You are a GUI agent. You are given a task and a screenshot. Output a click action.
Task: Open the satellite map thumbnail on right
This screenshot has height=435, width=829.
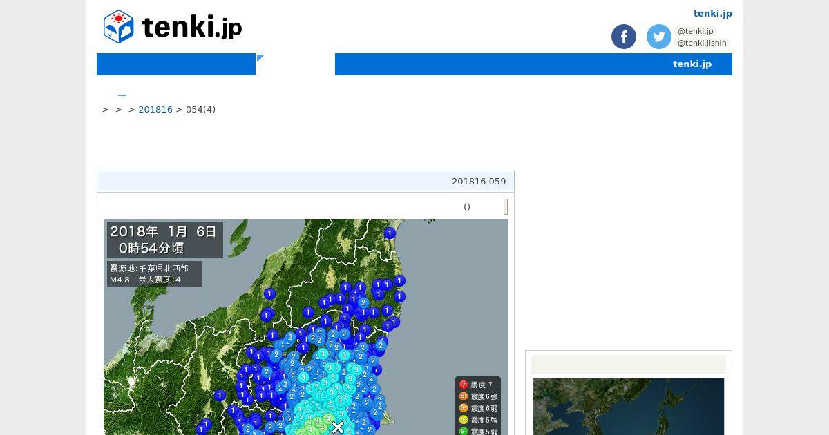629,407
